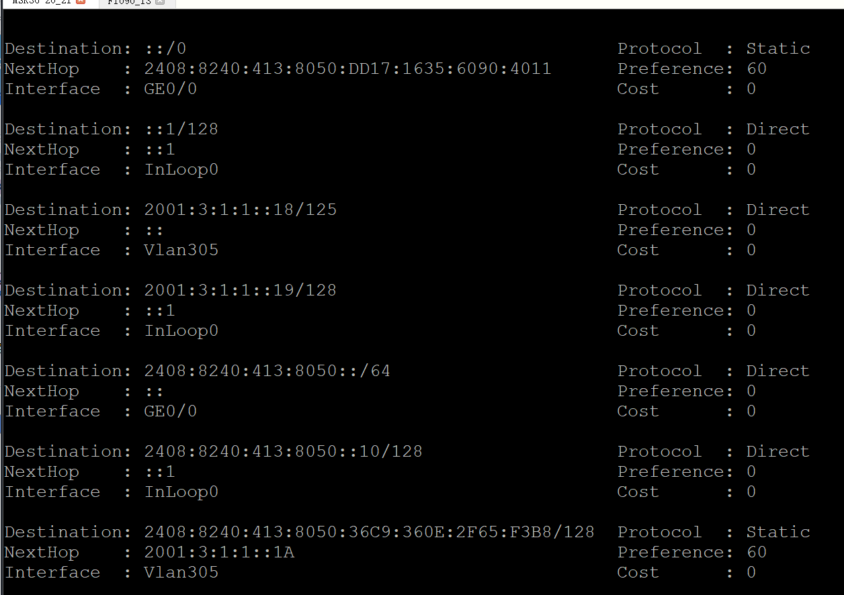Click preference value 60 of the F3B8/128 route
The height and width of the screenshot is (595, 844).
[756, 553]
